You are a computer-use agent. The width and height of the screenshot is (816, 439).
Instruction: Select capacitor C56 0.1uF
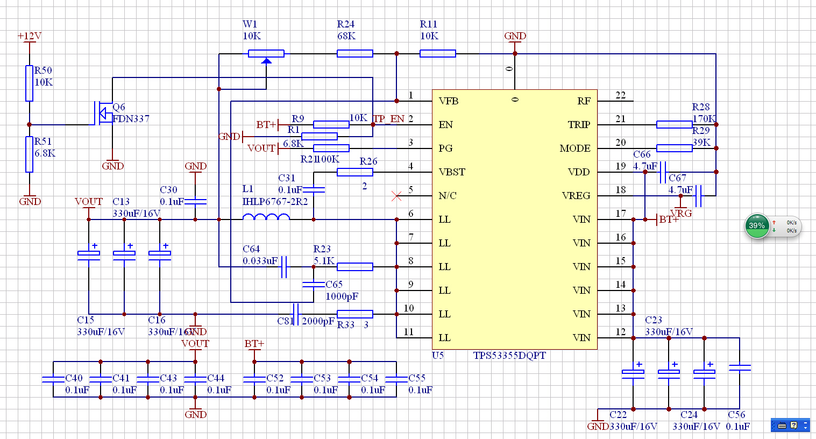tap(740, 368)
